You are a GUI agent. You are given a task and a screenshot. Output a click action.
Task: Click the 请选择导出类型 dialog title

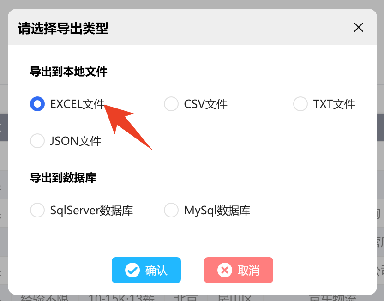63,29
